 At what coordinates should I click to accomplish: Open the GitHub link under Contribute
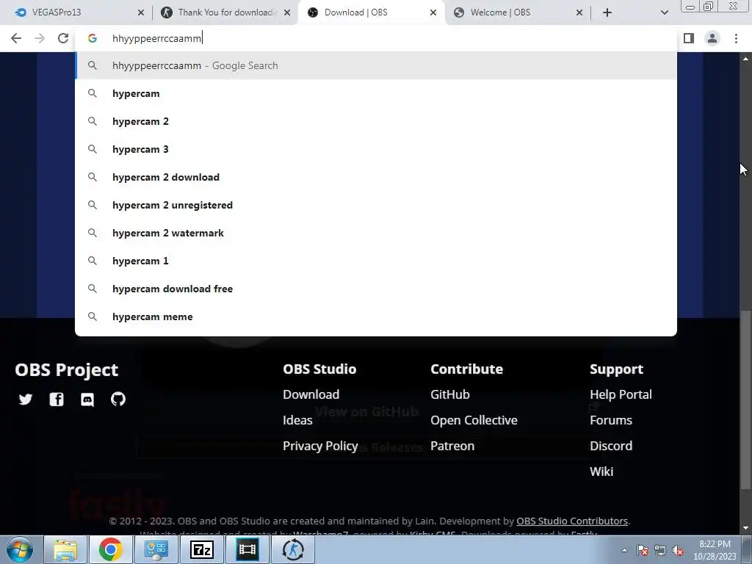450,394
